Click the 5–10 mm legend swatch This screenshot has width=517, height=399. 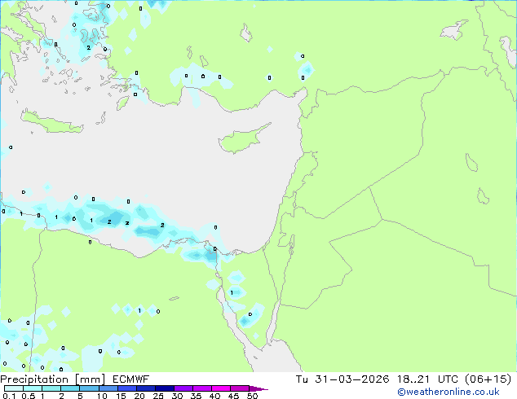[x=89, y=388]
